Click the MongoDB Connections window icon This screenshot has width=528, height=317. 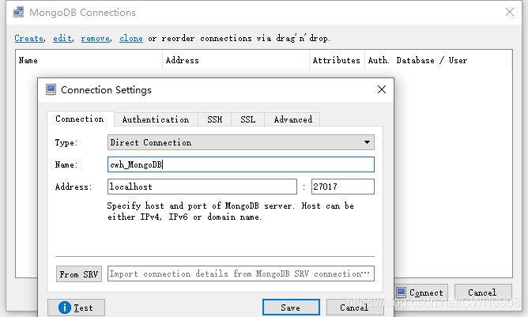tap(18, 12)
